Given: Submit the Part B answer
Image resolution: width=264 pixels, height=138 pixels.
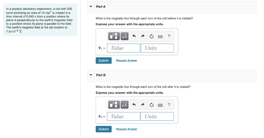Looking at the screenshot, I should coord(104,129).
